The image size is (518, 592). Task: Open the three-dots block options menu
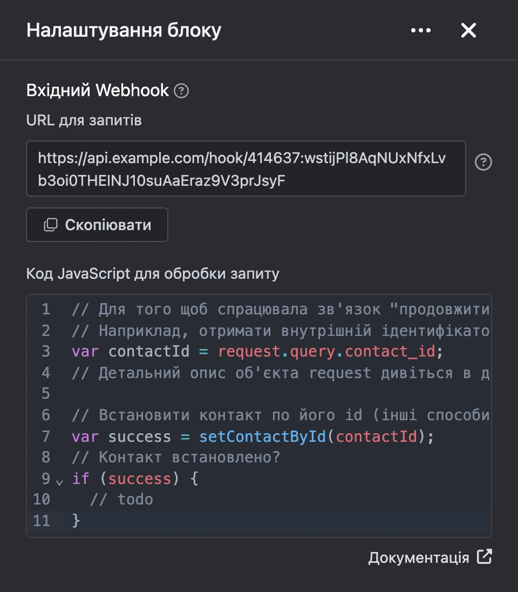(x=421, y=30)
